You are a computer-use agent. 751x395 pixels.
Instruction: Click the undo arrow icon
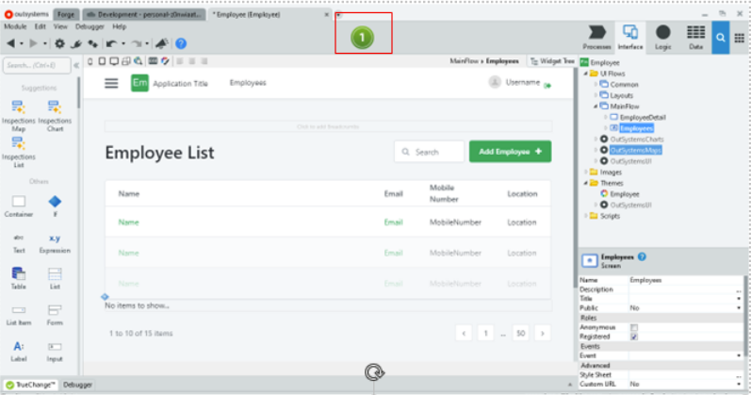pos(111,43)
